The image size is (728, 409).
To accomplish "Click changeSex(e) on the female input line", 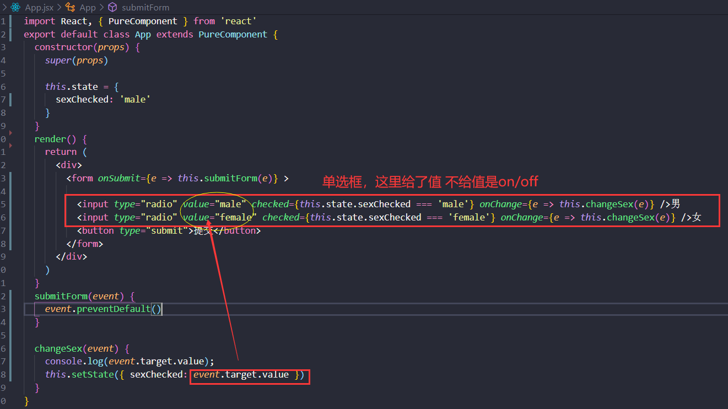I will click(638, 217).
